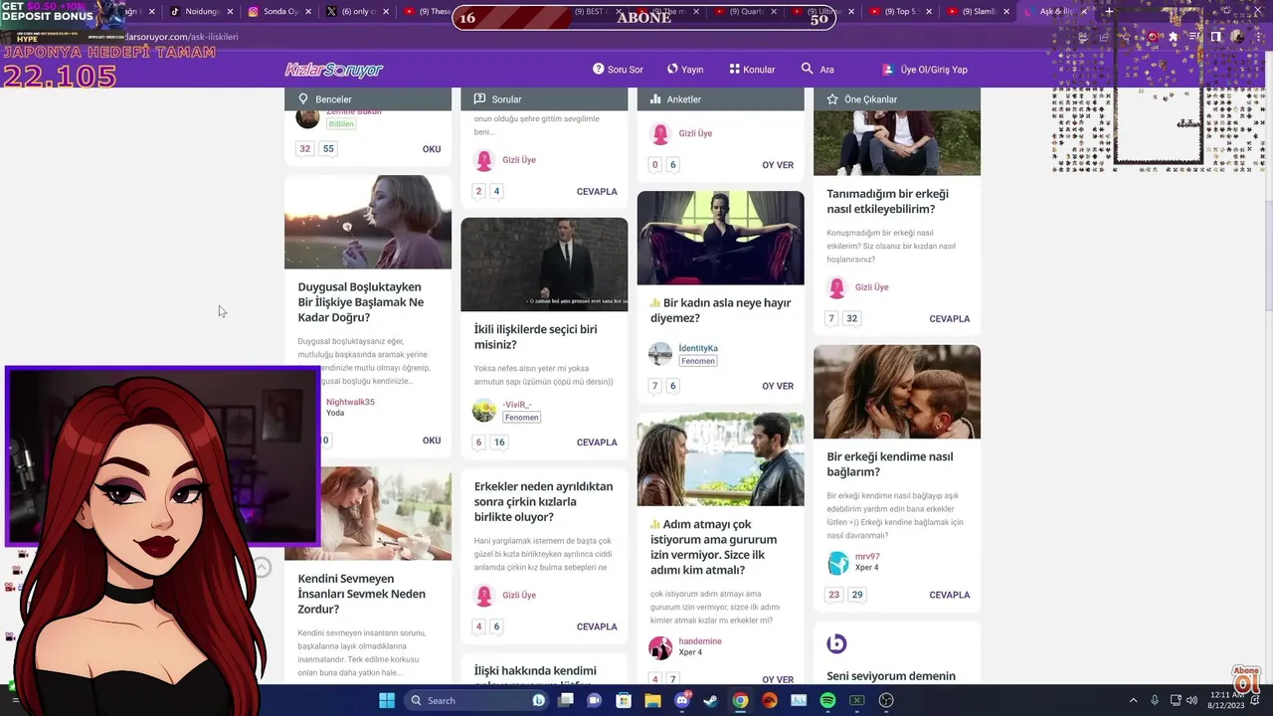The height and width of the screenshot is (716, 1273).
Task: Open the Konular menu item
Action: click(752, 70)
